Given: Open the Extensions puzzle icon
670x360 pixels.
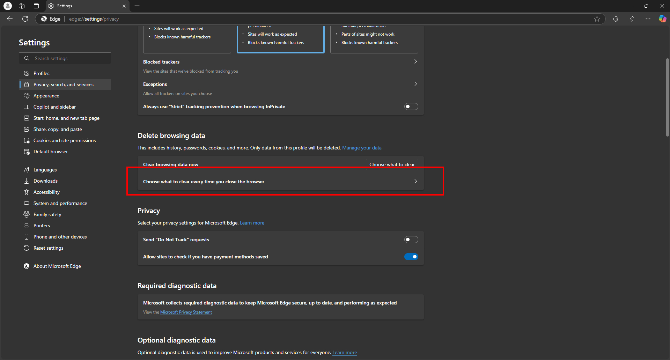Looking at the screenshot, I should click(616, 19).
